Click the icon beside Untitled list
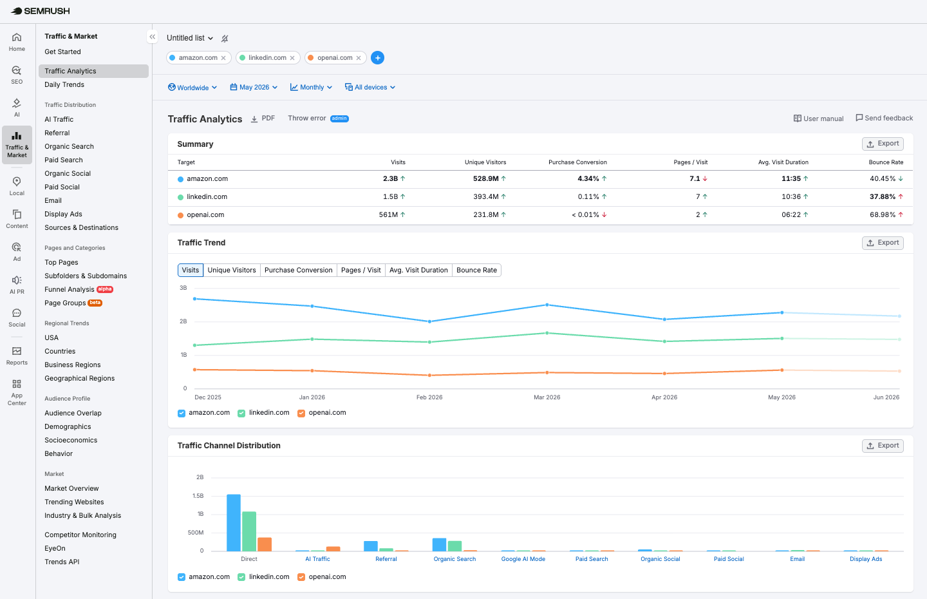This screenshot has height=599, width=927. [225, 39]
